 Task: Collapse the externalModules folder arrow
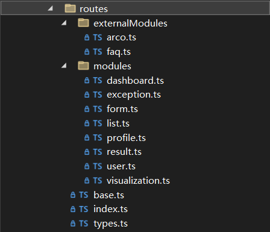coord(64,23)
